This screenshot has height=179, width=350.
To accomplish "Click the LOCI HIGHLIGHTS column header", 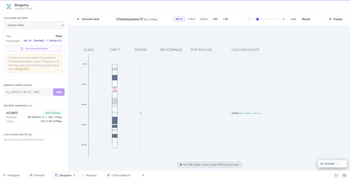I will point(245,50).
